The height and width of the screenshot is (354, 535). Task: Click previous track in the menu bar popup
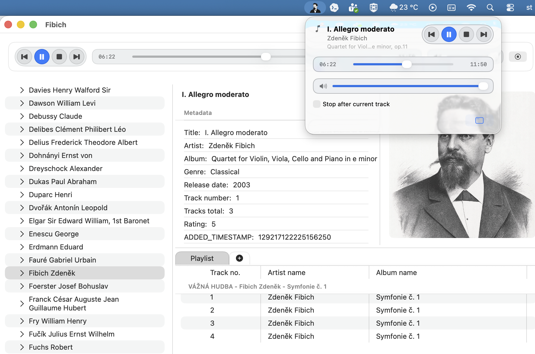point(432,34)
